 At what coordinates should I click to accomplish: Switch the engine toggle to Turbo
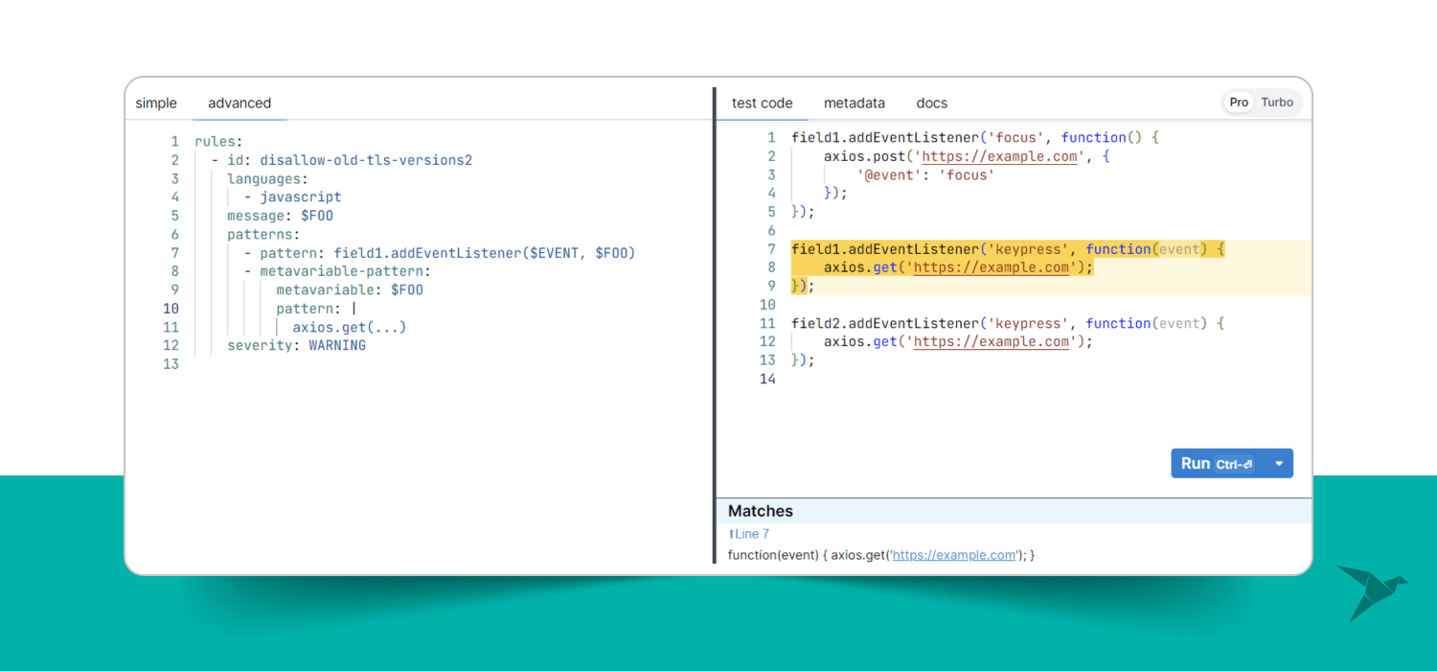(1277, 103)
